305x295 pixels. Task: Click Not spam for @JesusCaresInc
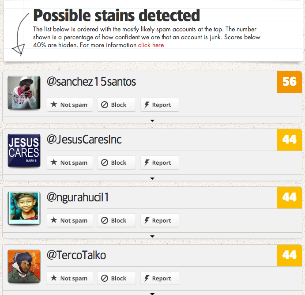point(70,163)
